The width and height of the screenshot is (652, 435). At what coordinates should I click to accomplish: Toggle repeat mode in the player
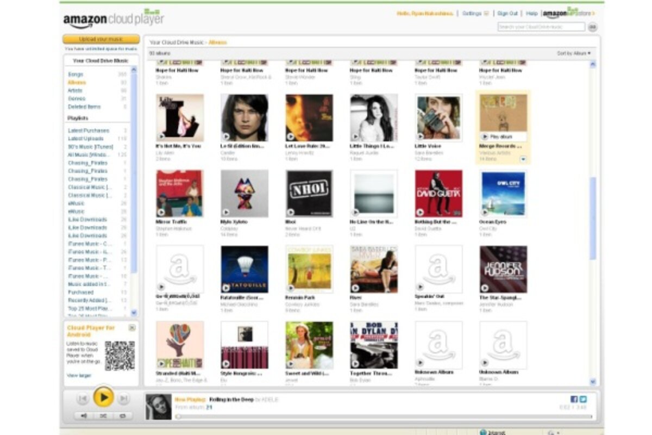(x=122, y=415)
